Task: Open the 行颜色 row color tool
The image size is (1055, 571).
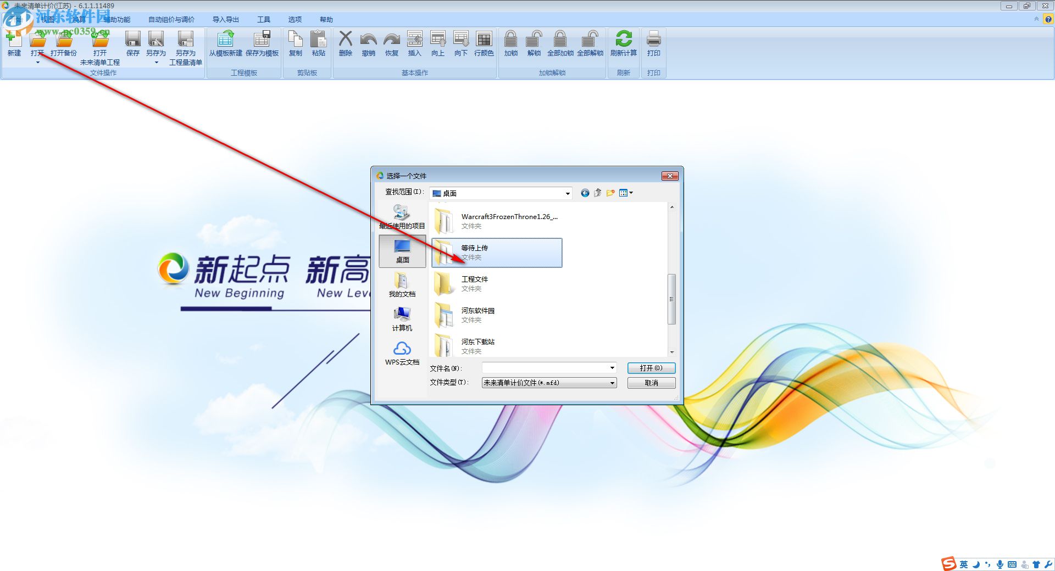Action: coord(484,43)
